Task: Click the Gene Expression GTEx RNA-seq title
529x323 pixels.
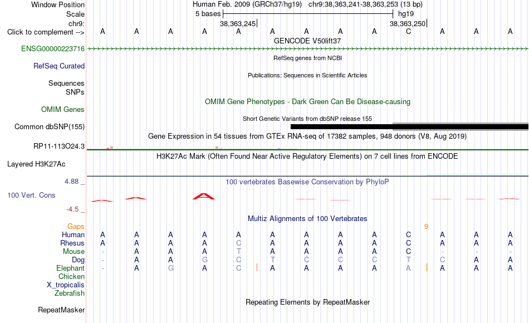Action: (x=307, y=136)
